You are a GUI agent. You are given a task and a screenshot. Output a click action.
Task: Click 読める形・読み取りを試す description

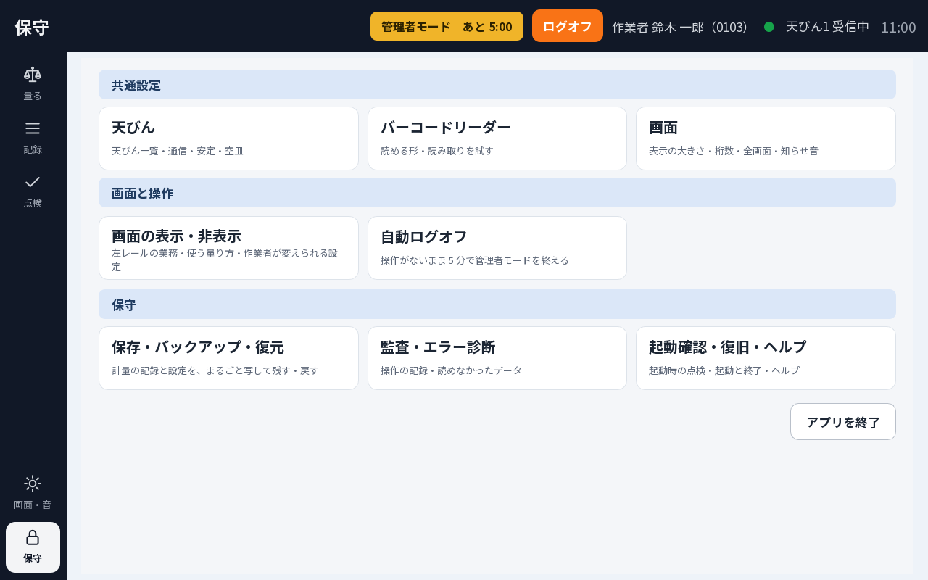(x=437, y=151)
